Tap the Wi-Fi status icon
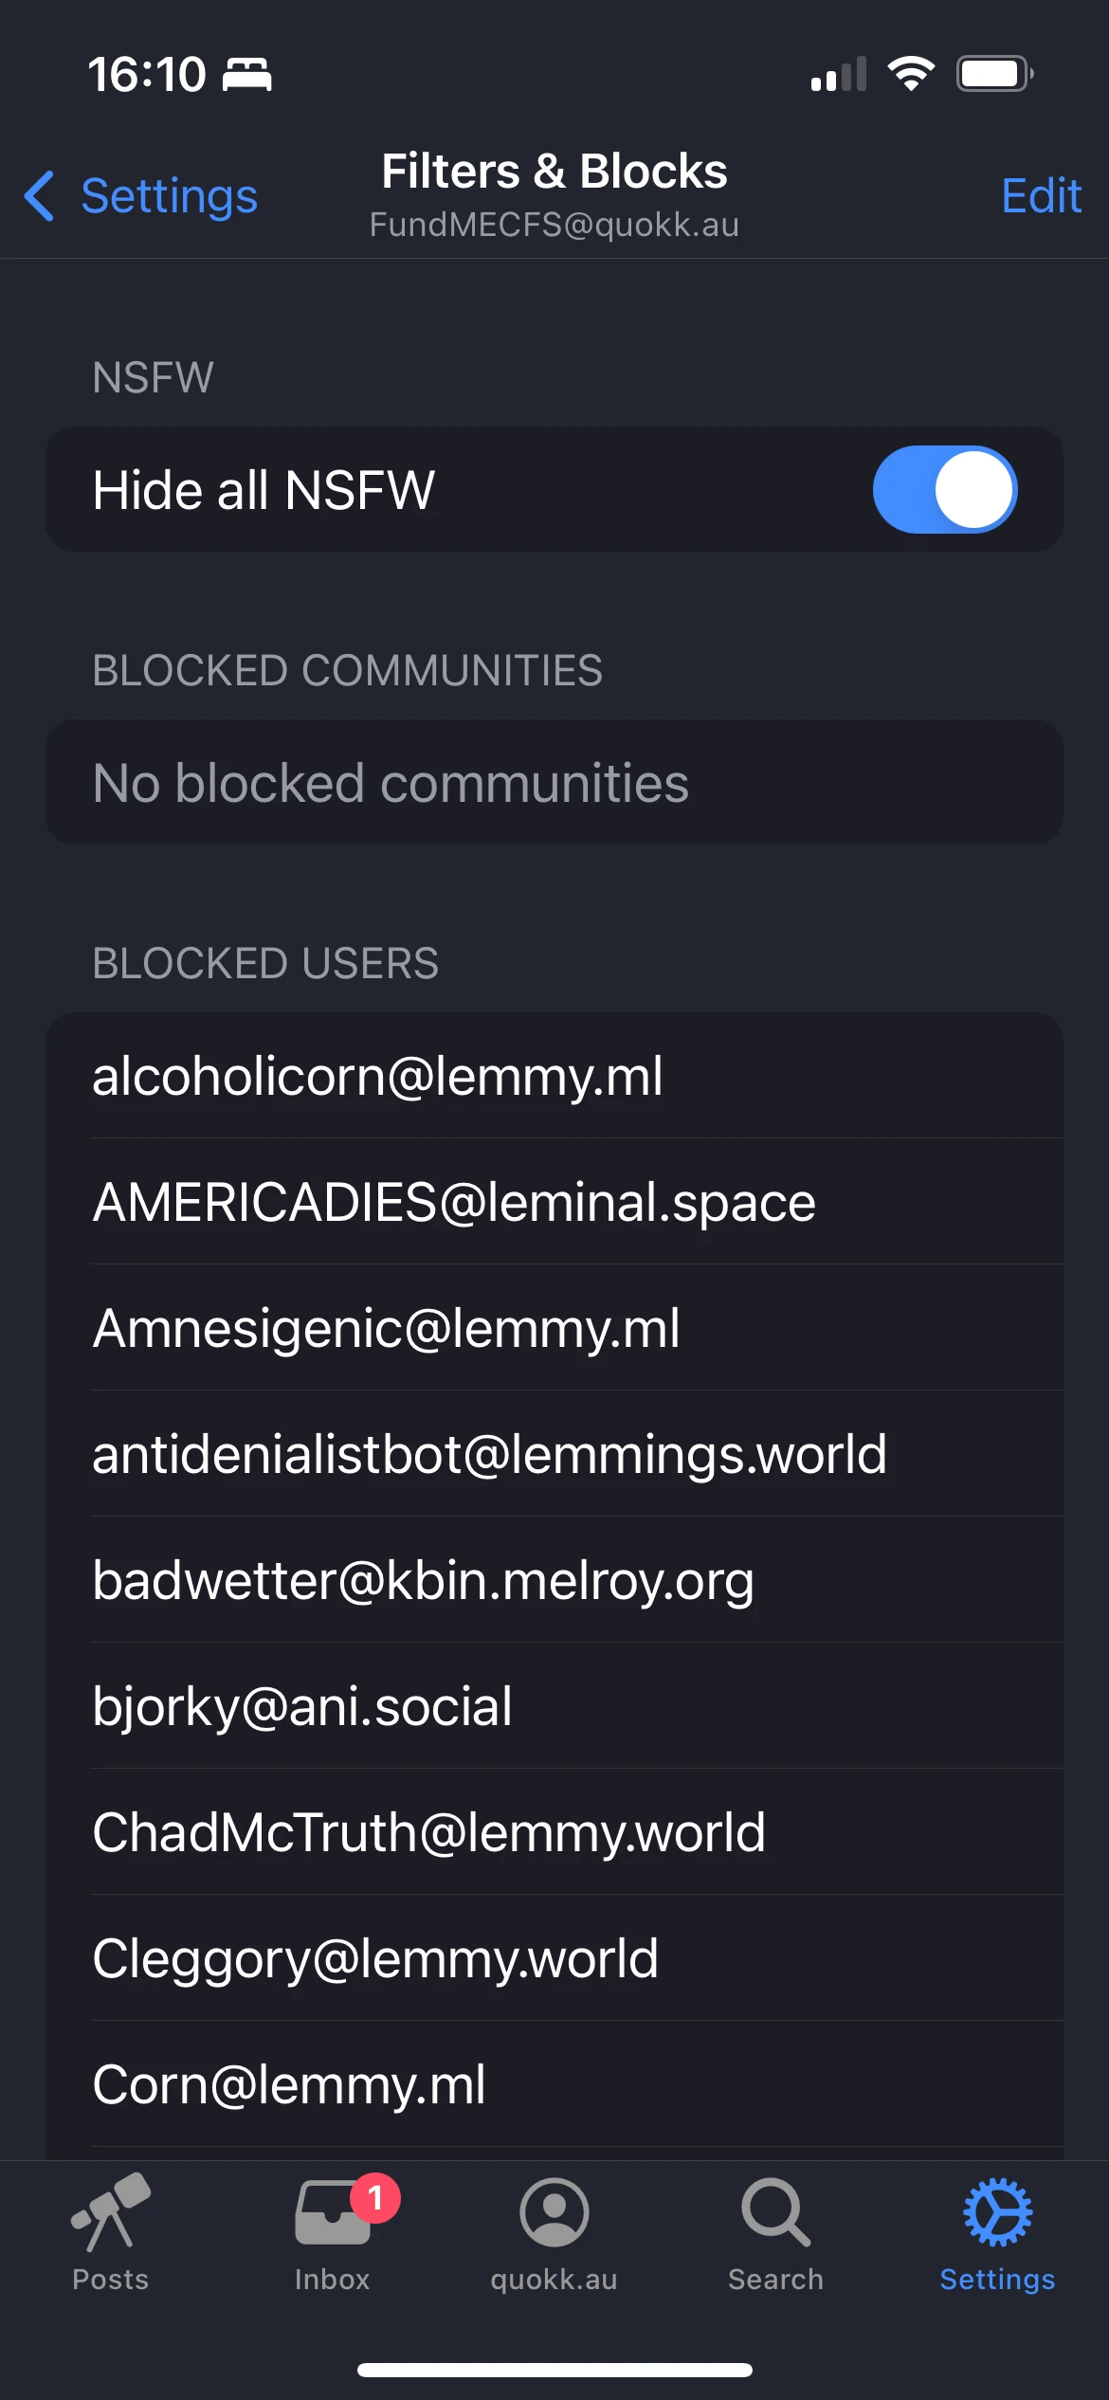 [x=911, y=74]
